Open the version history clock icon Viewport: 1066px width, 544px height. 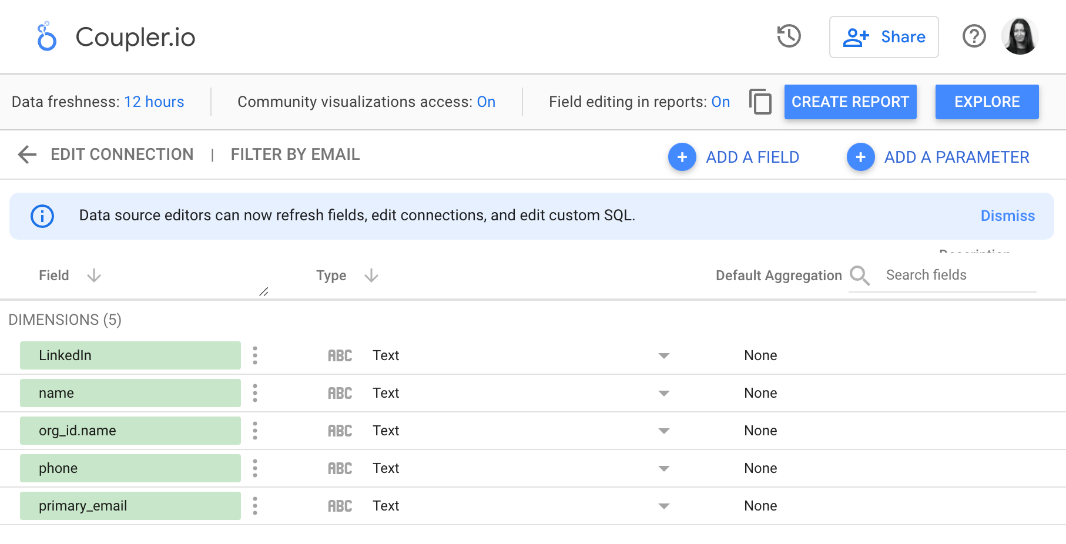788,36
